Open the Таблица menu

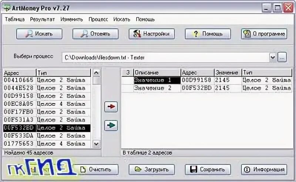point(15,19)
